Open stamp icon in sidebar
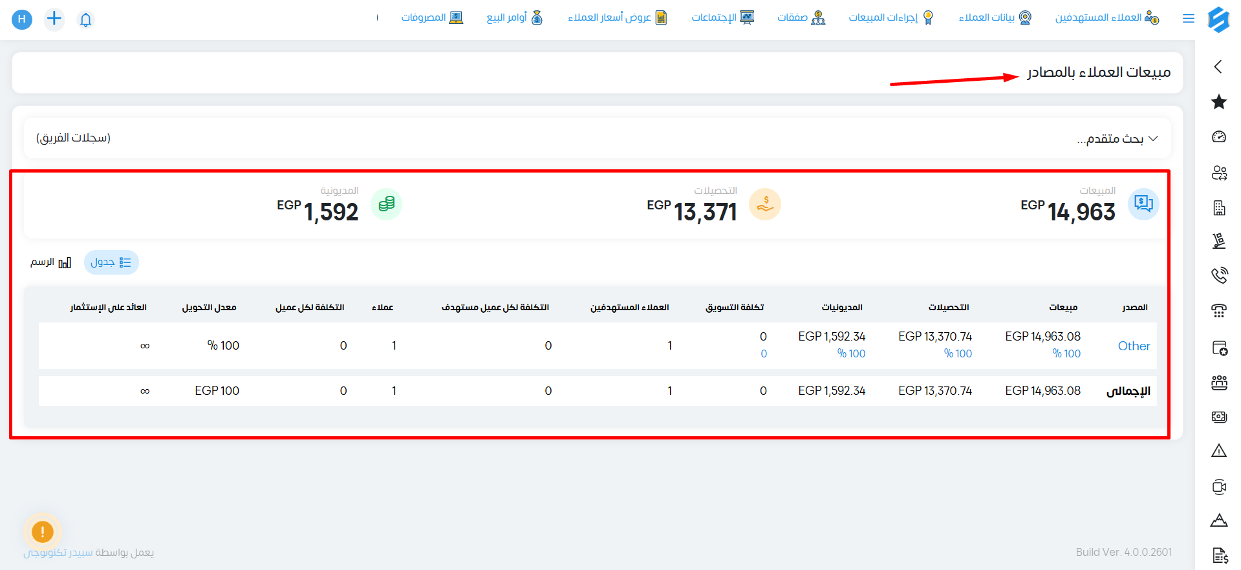The image size is (1241, 570). (1219, 240)
